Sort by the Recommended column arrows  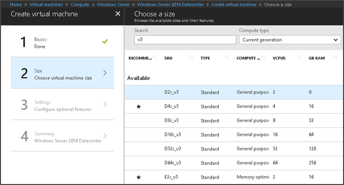[155, 58]
